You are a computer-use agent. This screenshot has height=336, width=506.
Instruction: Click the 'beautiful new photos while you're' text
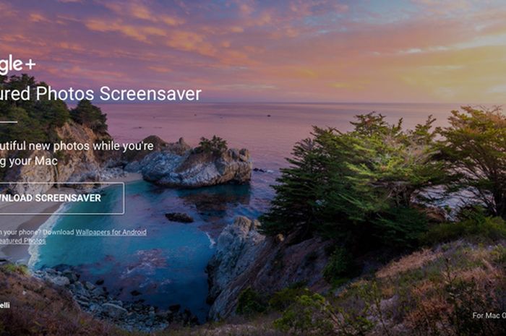point(77,146)
